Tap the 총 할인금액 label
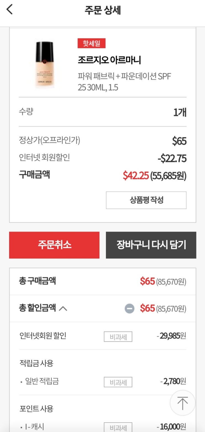This screenshot has width=205, height=432. [38, 308]
